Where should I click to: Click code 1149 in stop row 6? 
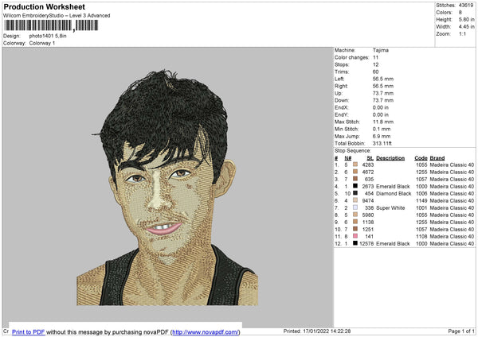[421, 201]
